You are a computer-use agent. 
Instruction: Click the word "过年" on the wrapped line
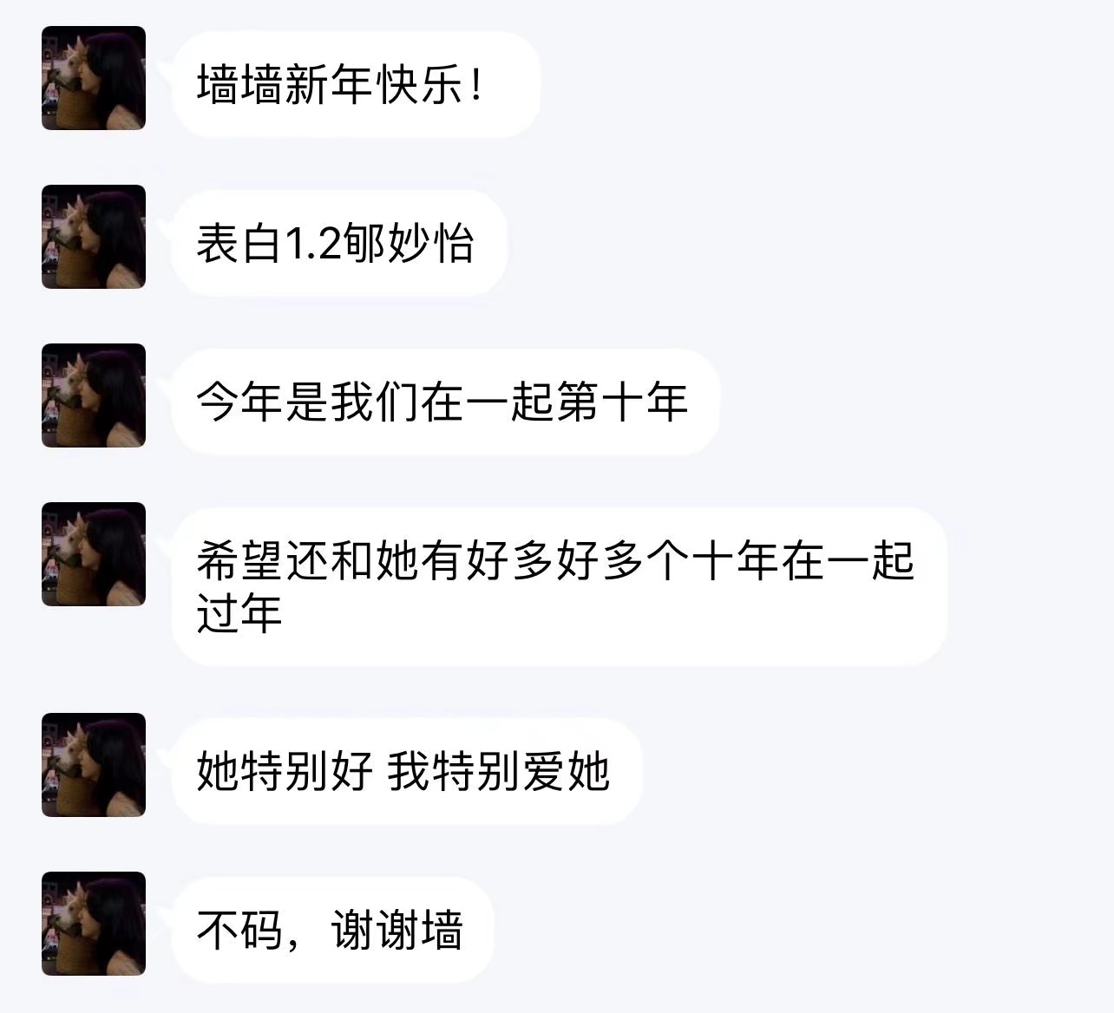(239, 613)
